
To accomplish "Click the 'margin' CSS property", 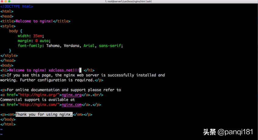I will click(x=25, y=41).
